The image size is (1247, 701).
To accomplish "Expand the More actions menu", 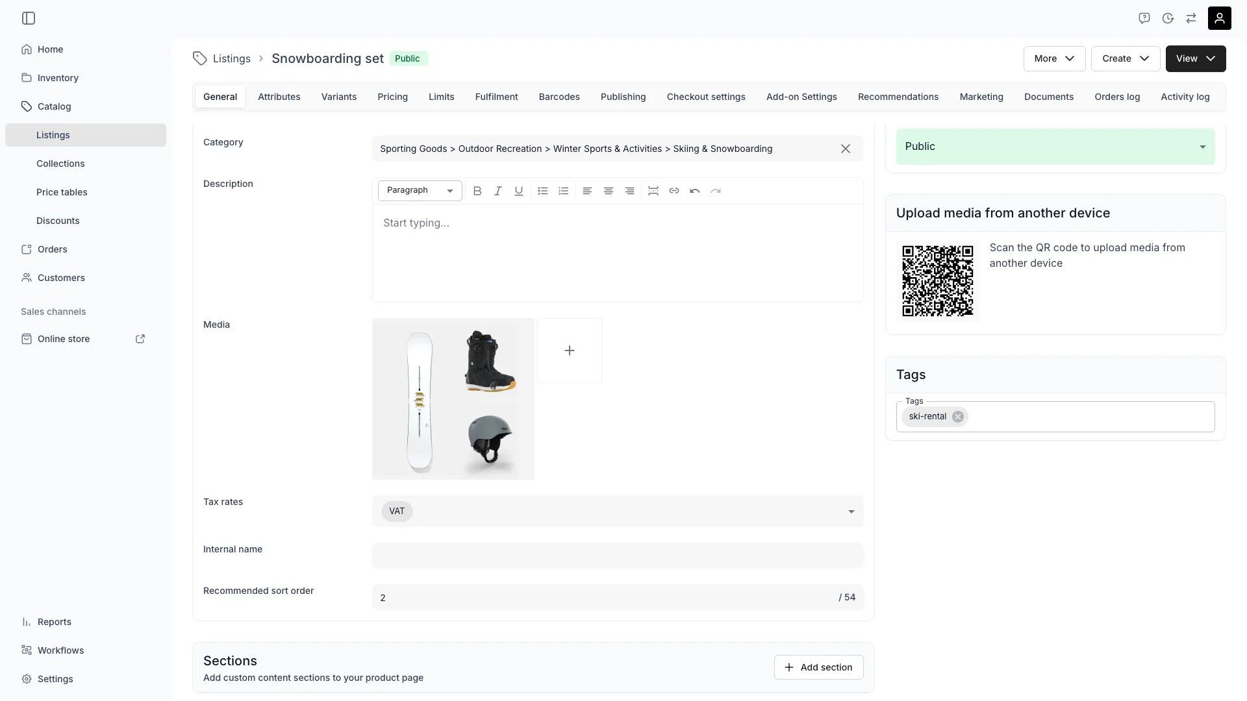I will (1054, 58).
